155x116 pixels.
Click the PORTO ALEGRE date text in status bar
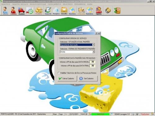coord(23,114)
